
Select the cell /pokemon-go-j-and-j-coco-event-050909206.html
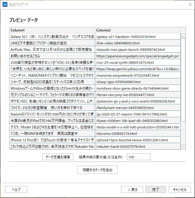point(138,101)
